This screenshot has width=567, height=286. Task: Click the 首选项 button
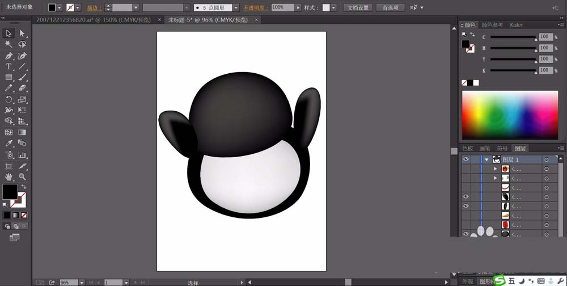391,7
